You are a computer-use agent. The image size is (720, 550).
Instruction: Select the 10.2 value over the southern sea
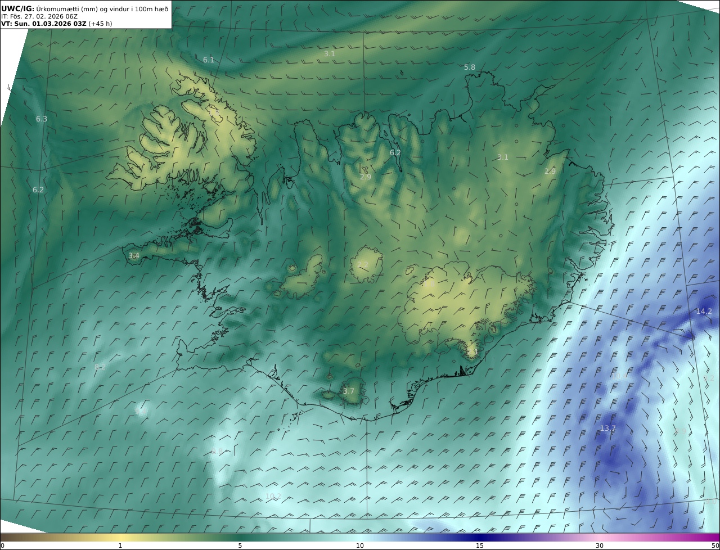[273, 497]
